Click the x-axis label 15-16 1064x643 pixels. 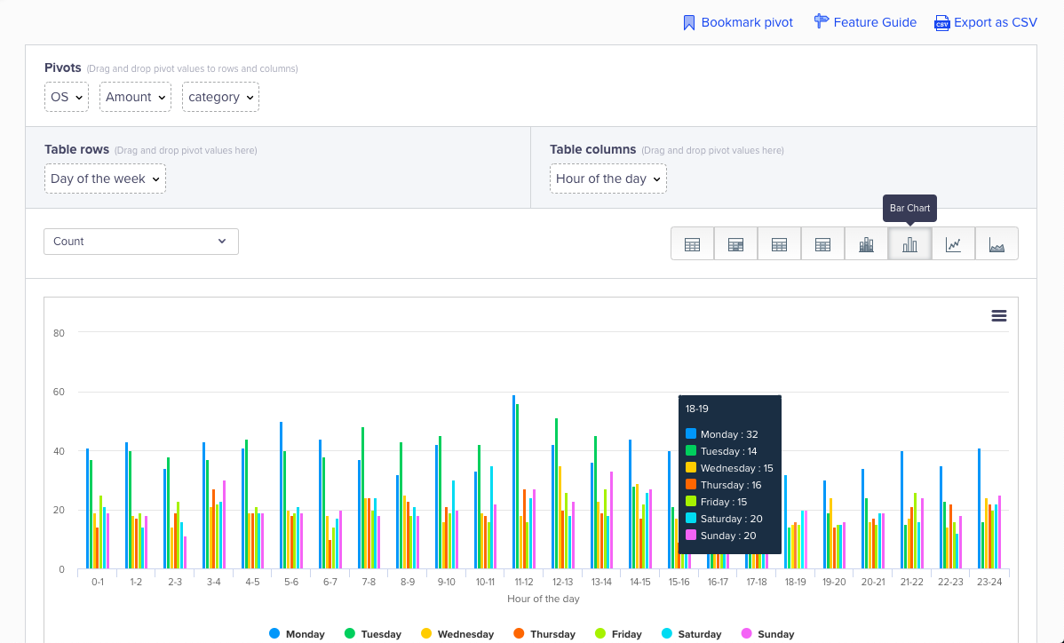tap(679, 582)
